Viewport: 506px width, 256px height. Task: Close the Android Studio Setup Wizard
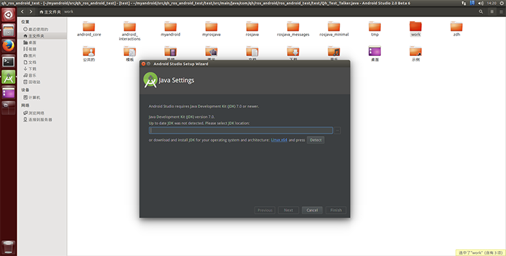tap(144, 63)
